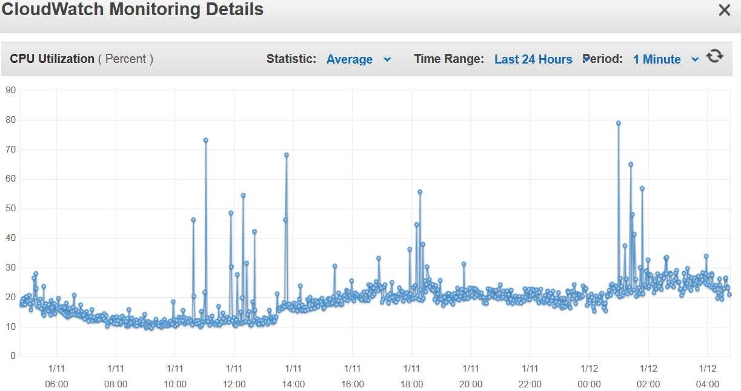This screenshot has width=741, height=391.
Task: Click the highest peak data point near 79 percent
Action: [x=619, y=123]
